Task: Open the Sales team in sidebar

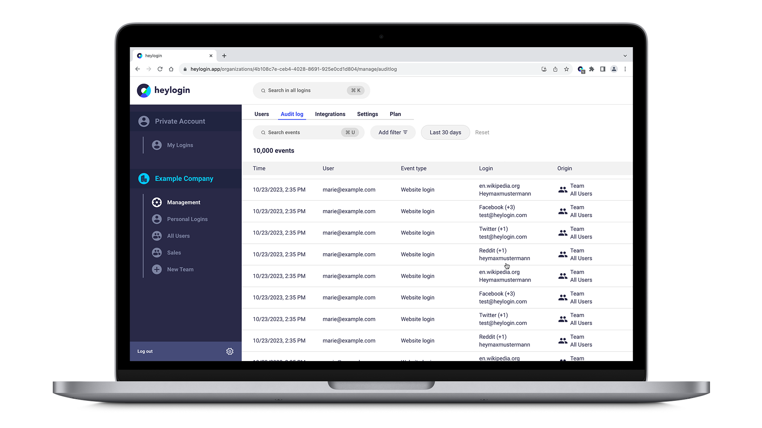Action: [174, 253]
